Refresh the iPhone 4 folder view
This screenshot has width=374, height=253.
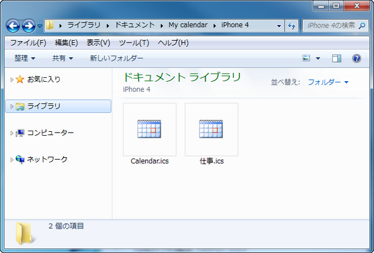click(291, 26)
